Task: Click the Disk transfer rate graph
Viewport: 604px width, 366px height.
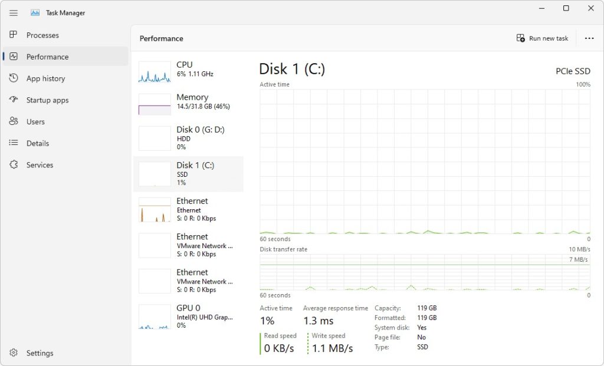Action: (425, 272)
